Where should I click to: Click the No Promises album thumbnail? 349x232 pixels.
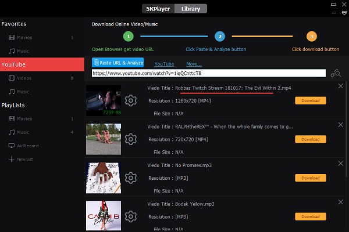point(104,178)
